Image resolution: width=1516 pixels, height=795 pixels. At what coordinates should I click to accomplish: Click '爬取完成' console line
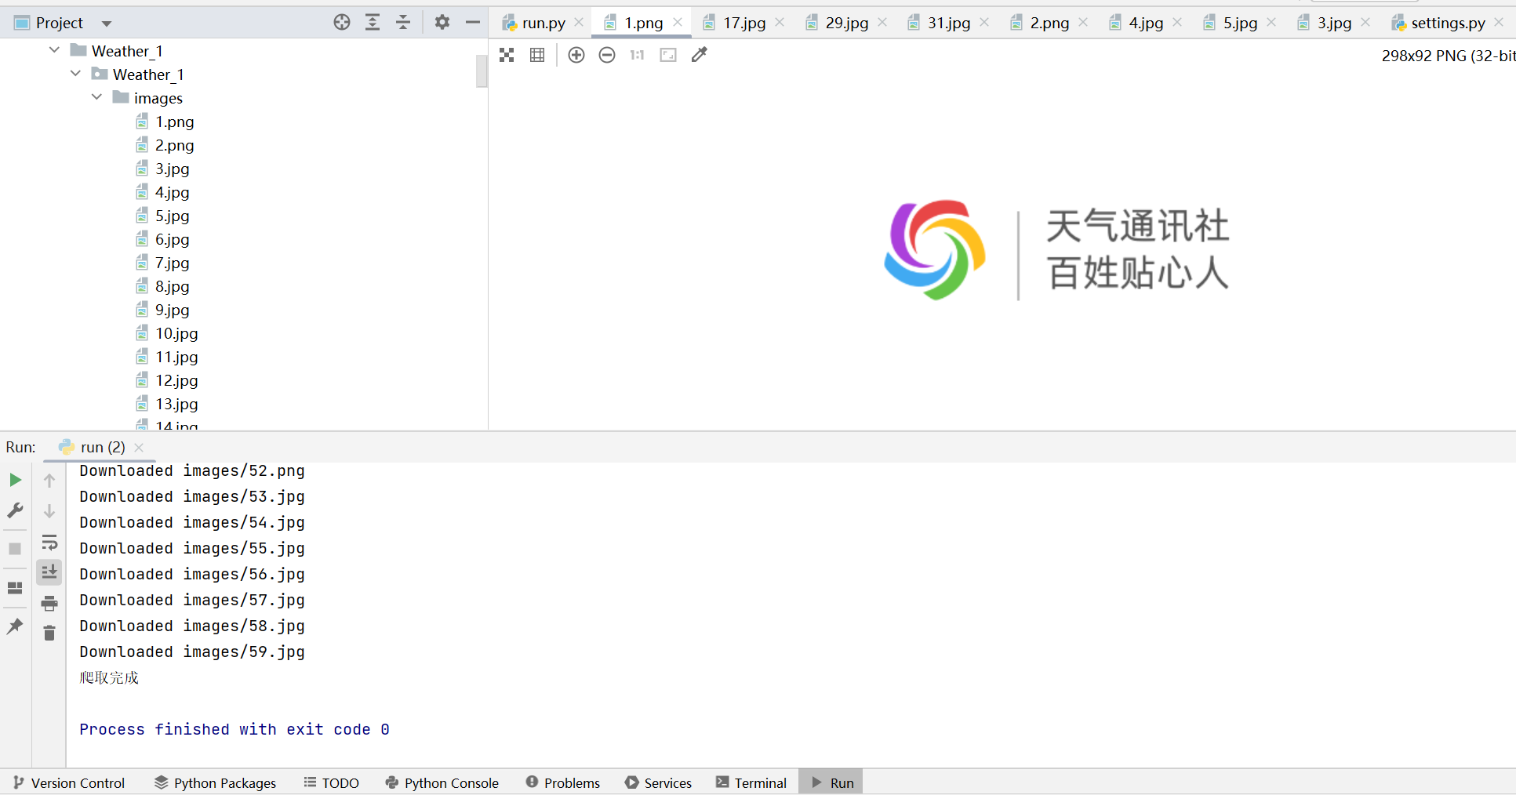109,677
